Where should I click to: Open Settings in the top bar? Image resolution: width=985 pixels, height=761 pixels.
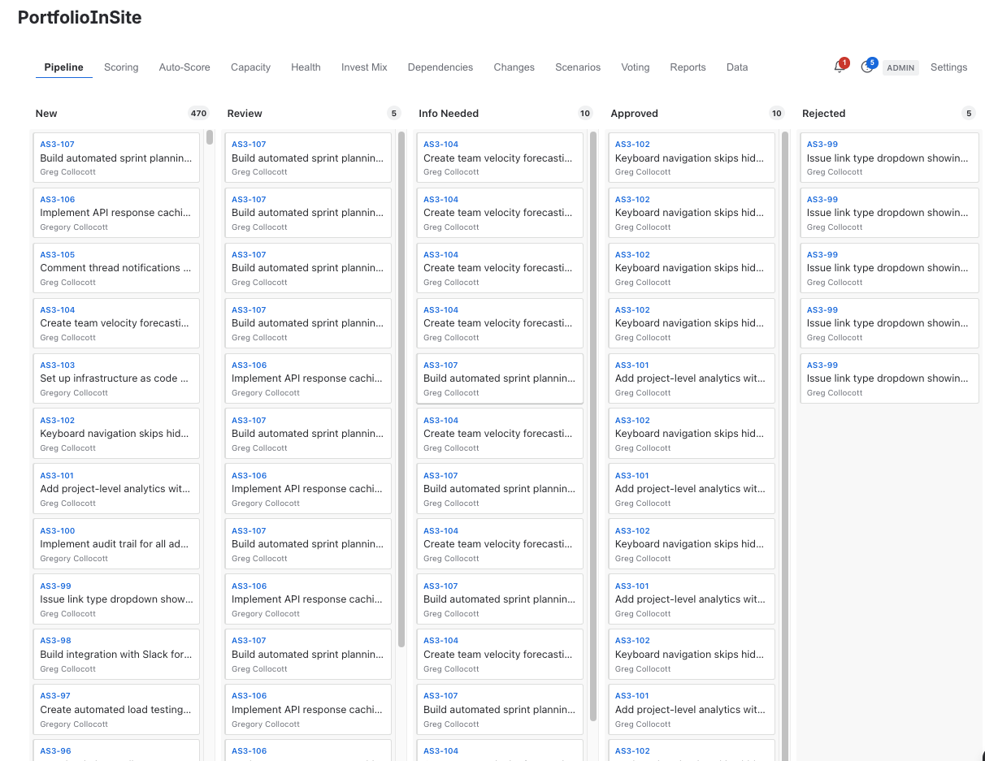click(x=948, y=67)
